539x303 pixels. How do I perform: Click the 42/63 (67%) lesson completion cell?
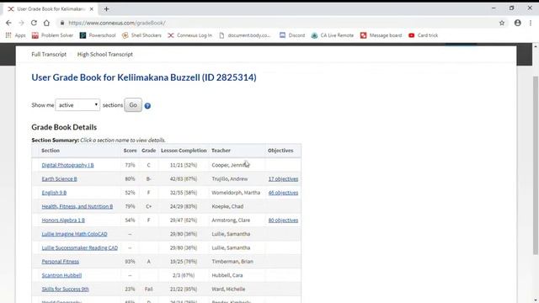pyautogui.click(x=184, y=179)
